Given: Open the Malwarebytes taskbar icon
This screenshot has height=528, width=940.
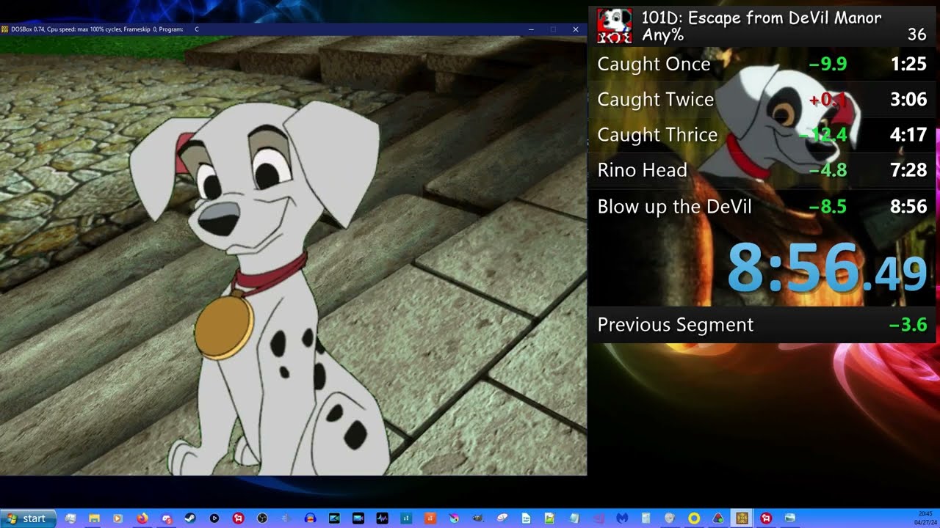Looking at the screenshot, I should (x=621, y=518).
